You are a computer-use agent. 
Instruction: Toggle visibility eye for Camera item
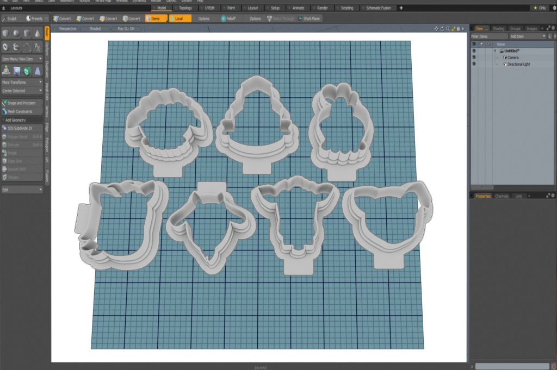coord(474,57)
